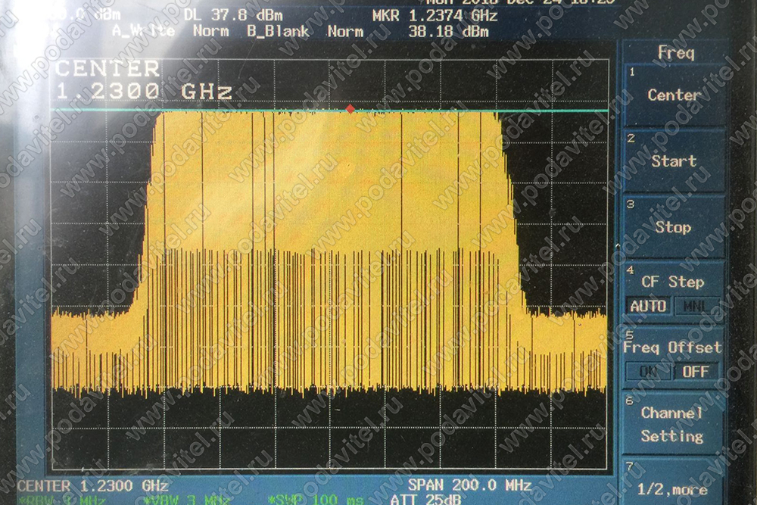Click the DL 37.8 dBm readout
Screen dimensions: 757x505
(233, 15)
